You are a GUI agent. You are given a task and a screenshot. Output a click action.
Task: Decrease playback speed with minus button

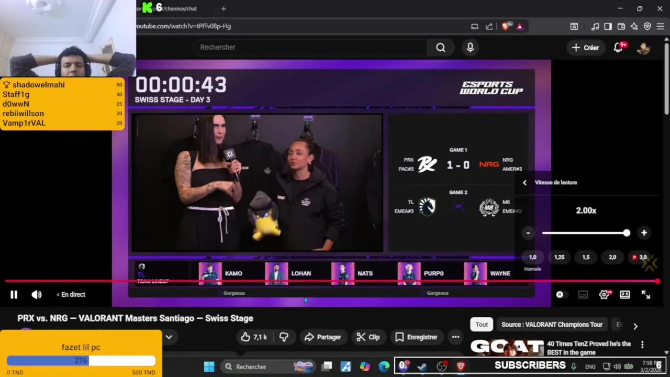pyautogui.click(x=528, y=233)
